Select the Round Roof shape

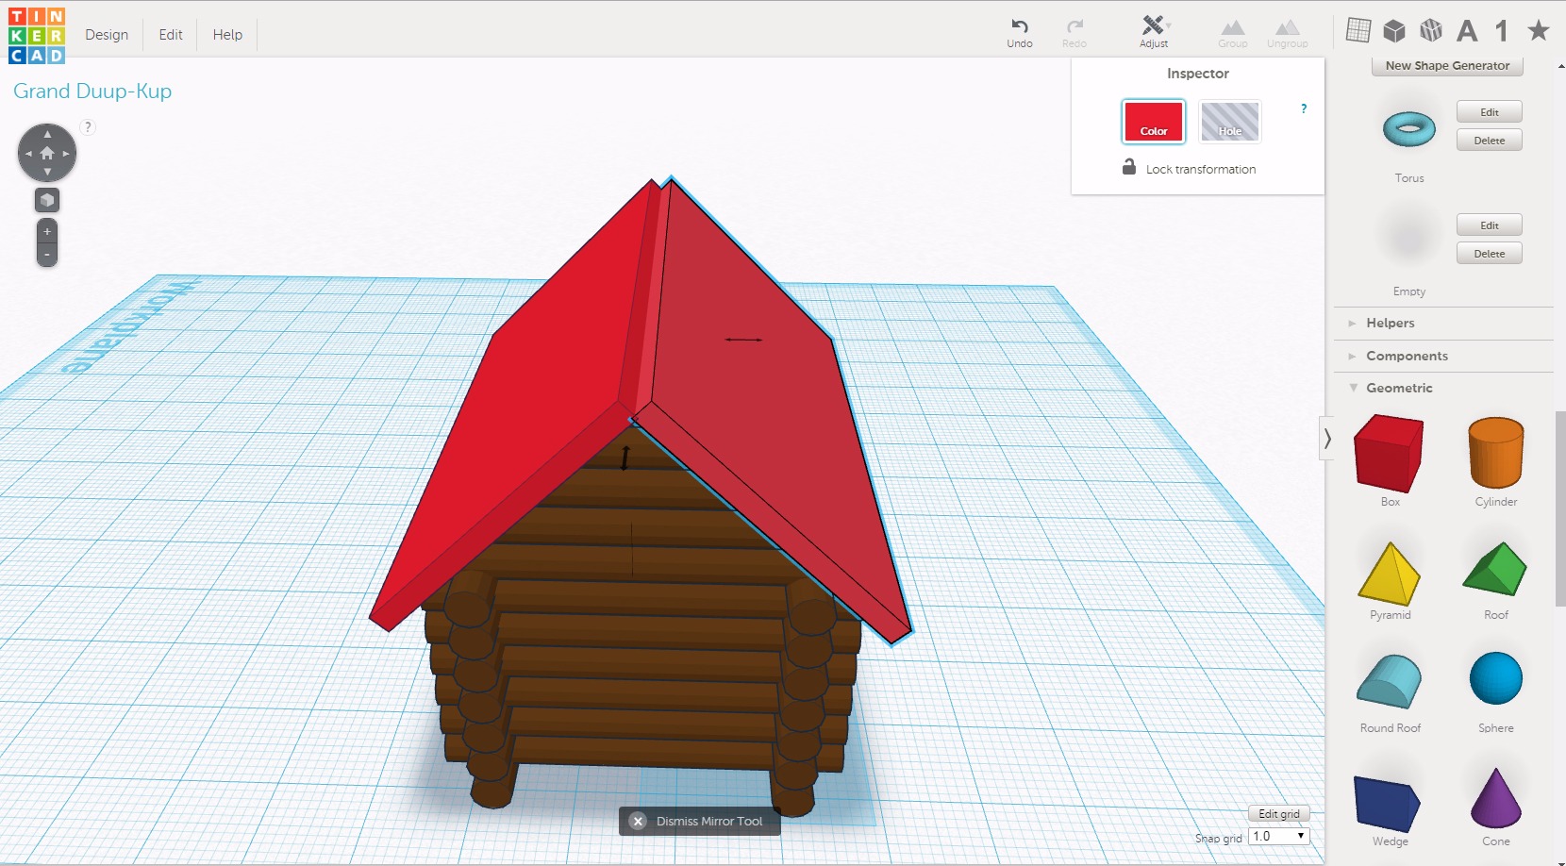click(x=1390, y=681)
